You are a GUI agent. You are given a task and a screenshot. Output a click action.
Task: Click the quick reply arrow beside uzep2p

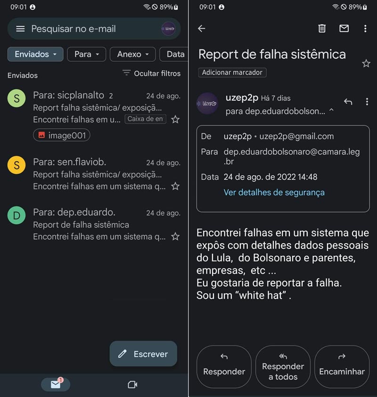click(x=348, y=102)
